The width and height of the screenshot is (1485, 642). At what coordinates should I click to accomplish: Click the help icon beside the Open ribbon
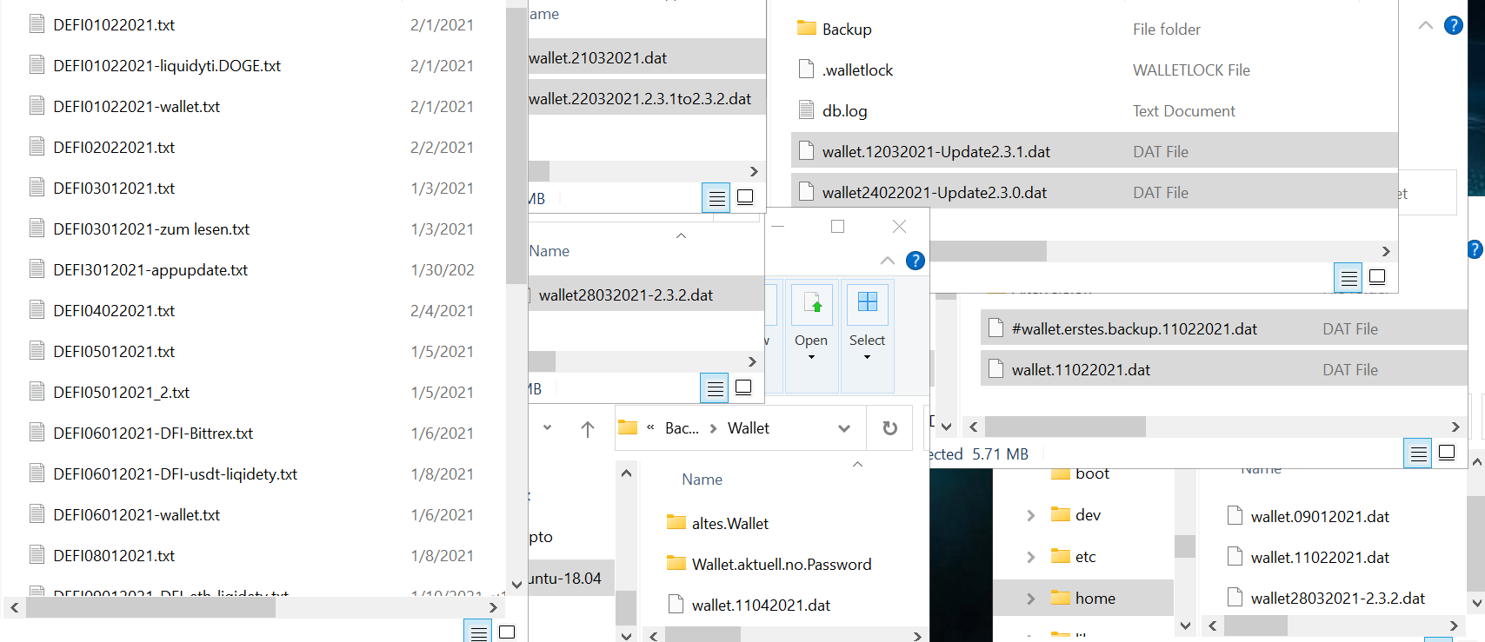(916, 261)
